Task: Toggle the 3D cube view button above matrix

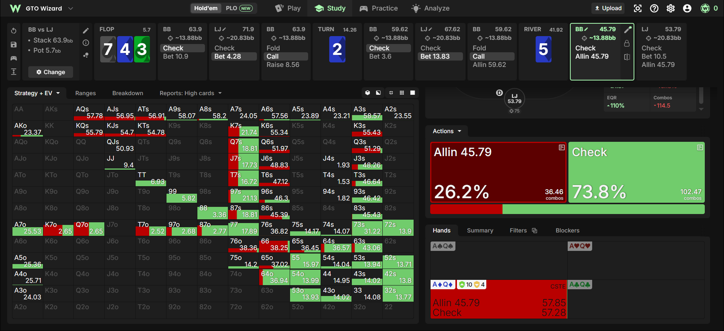Action: 368,93
